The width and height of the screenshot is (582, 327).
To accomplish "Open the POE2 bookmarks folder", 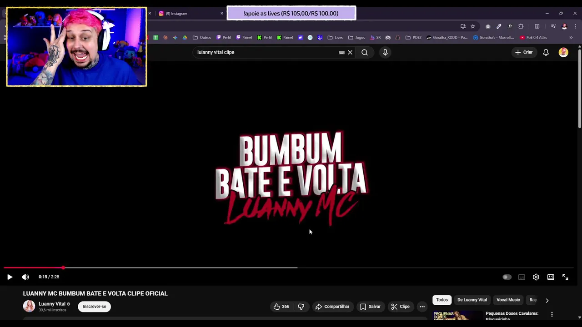I will click(413, 38).
